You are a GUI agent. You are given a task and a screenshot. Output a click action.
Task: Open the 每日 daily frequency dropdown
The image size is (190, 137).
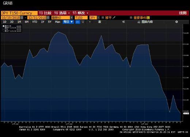tap(68, 22)
